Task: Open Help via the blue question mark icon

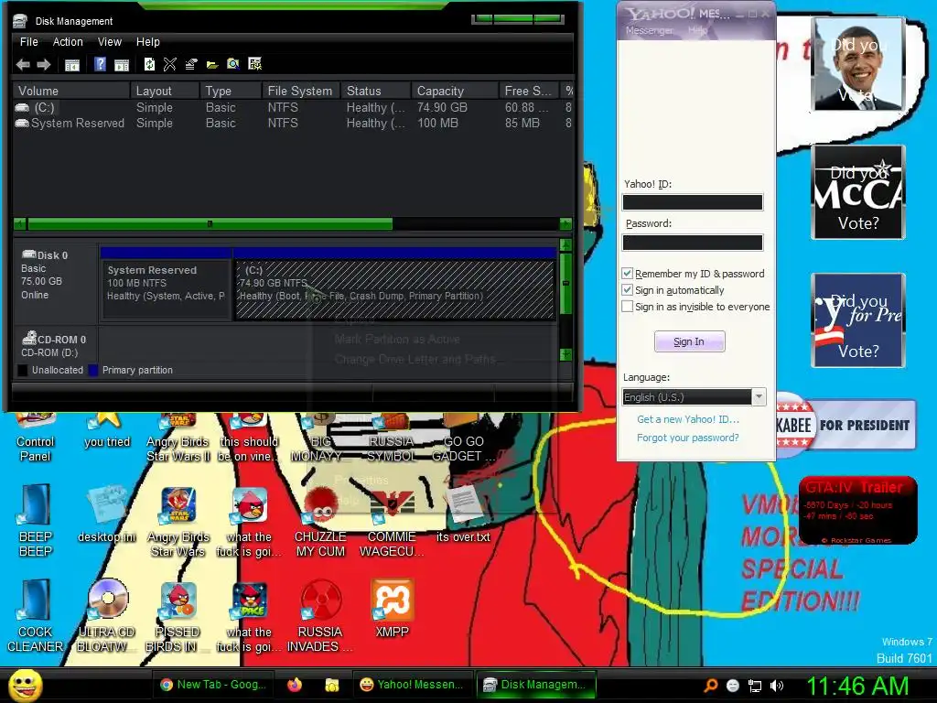Action: 100,64
